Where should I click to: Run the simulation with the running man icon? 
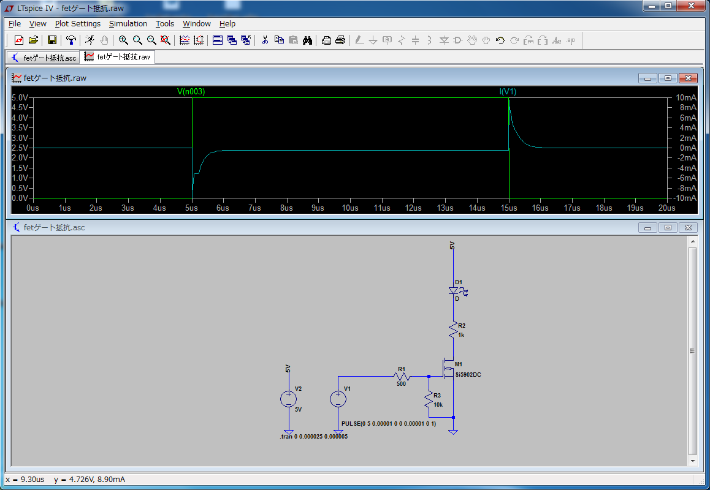click(x=90, y=40)
